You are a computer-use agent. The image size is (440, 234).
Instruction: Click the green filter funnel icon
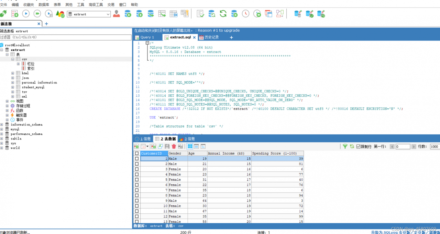click(345, 146)
